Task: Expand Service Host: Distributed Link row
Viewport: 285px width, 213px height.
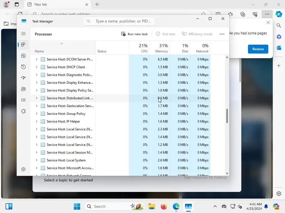Action: (36, 98)
